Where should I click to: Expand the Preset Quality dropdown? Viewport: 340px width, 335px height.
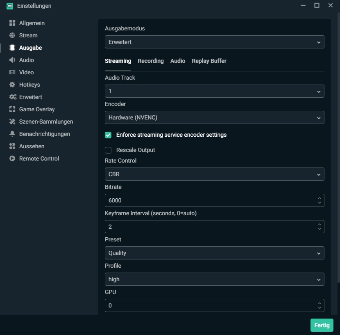pyautogui.click(x=214, y=253)
